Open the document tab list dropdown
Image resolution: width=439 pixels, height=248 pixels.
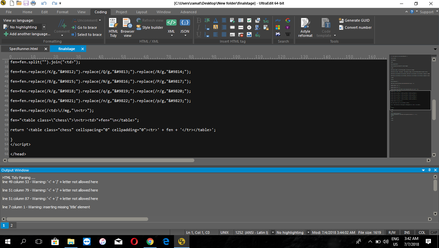point(435,49)
